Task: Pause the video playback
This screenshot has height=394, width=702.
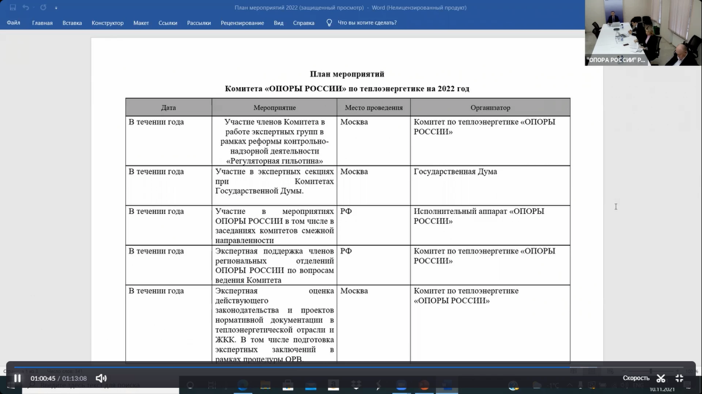Action: (x=17, y=378)
